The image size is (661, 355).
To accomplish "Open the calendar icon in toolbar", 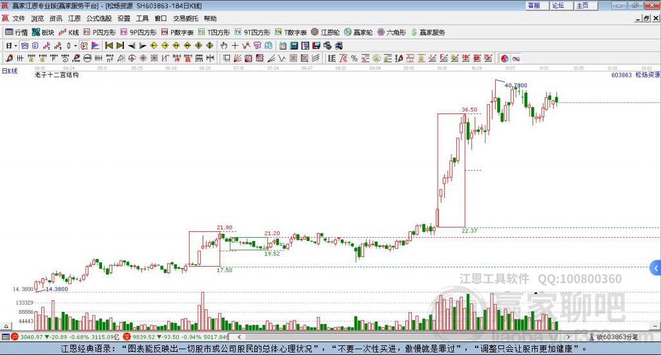I will (x=283, y=46).
